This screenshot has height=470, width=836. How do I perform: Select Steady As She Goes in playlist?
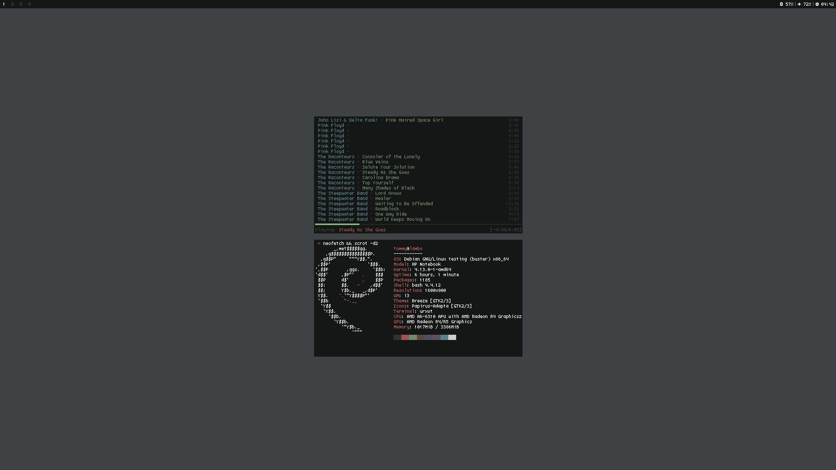[386, 172]
